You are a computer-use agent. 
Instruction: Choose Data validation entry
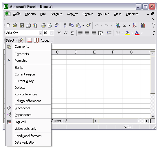click(x=29, y=143)
